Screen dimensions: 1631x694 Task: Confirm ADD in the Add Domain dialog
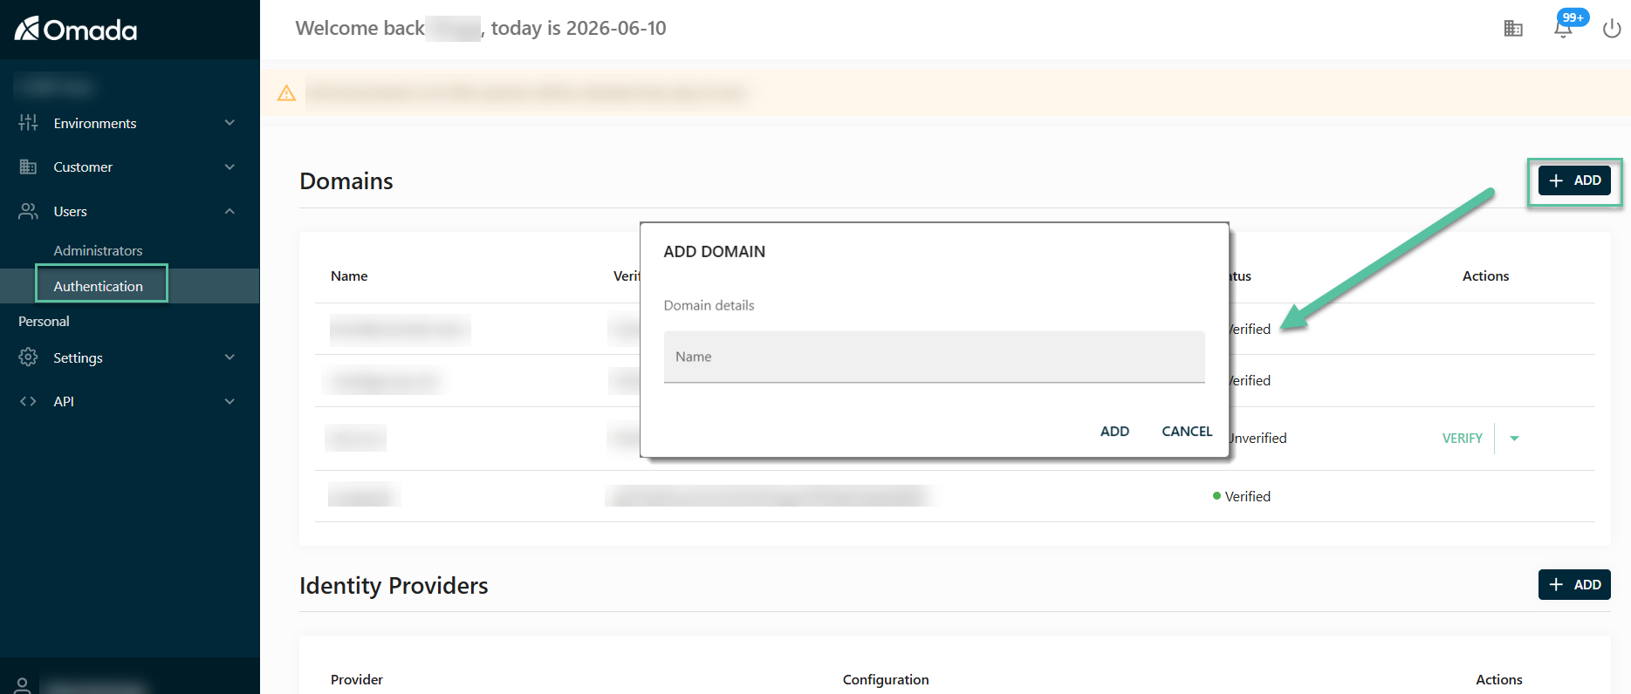click(x=1114, y=432)
